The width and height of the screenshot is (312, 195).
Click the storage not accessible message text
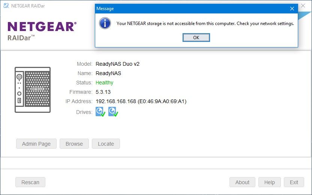[x=205, y=24]
